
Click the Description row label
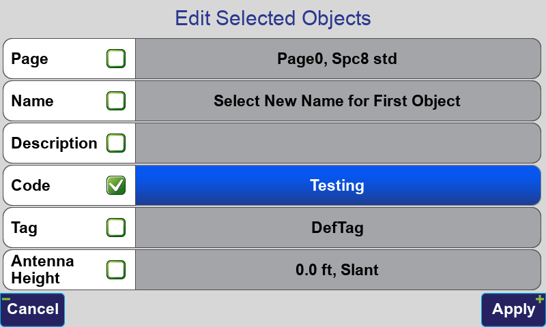pos(54,143)
